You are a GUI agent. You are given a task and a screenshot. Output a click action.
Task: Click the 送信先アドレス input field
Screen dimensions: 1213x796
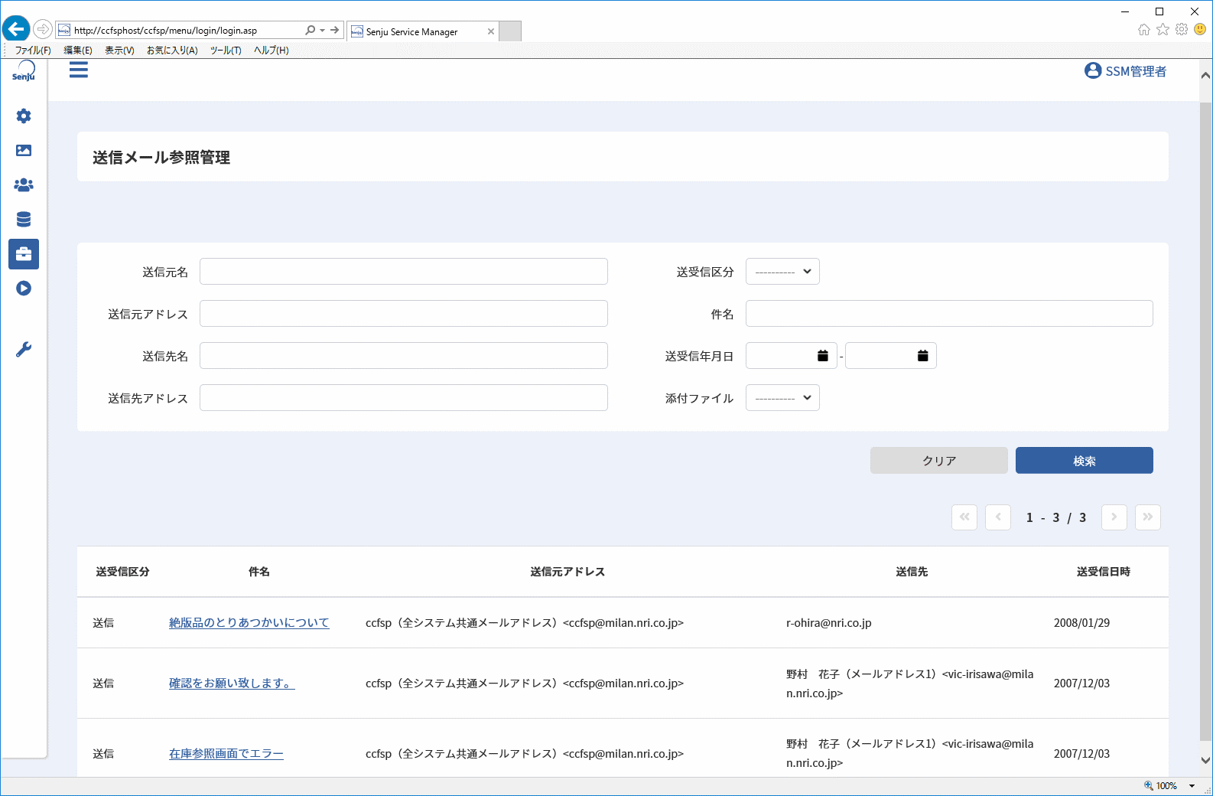[404, 398]
